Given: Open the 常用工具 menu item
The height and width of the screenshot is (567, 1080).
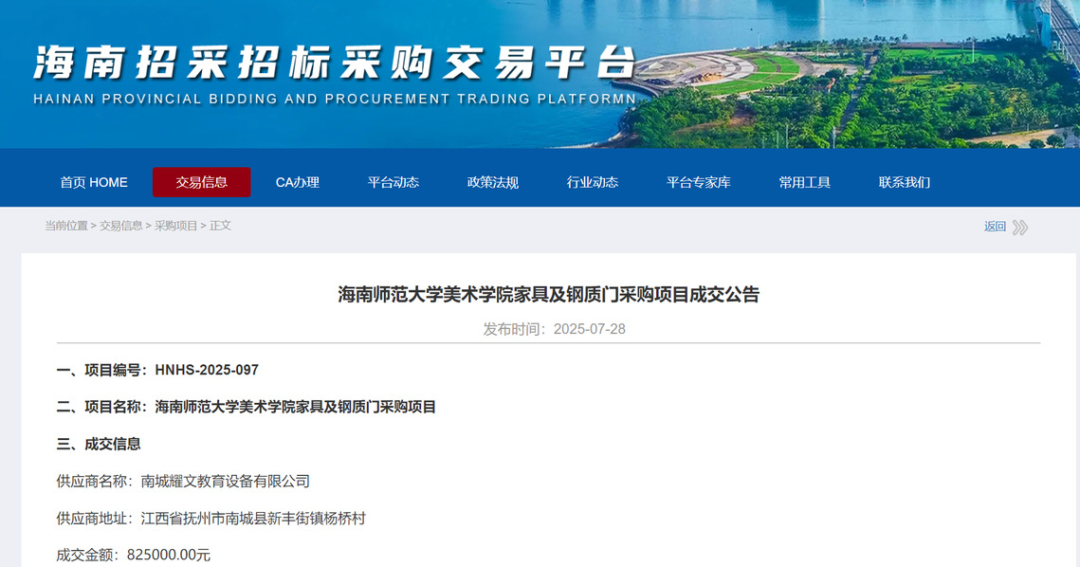Looking at the screenshot, I should [x=805, y=182].
